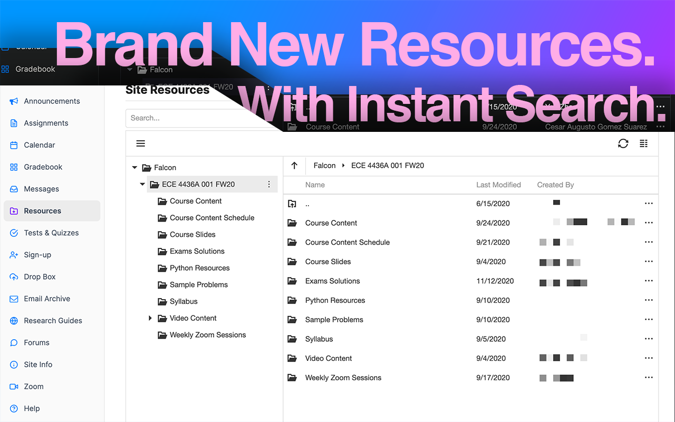Screen dimensions: 675x422
Task: Open Video Content in the file list
Action: click(x=329, y=359)
